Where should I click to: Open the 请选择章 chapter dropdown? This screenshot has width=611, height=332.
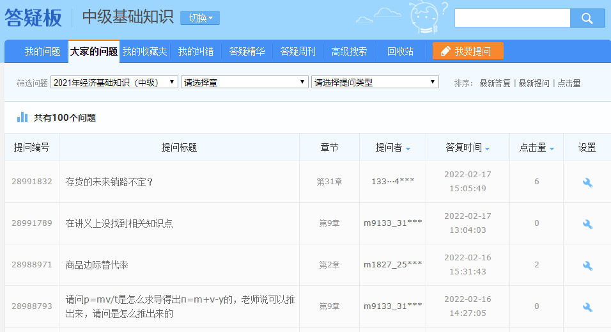click(x=245, y=83)
